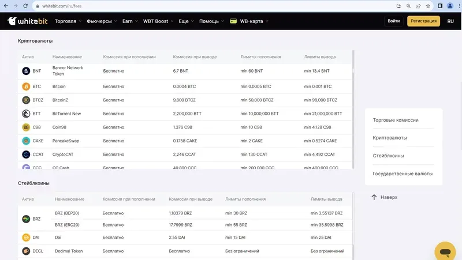Click the BNT coin icon
The width and height of the screenshot is (462, 260).
pos(26,71)
